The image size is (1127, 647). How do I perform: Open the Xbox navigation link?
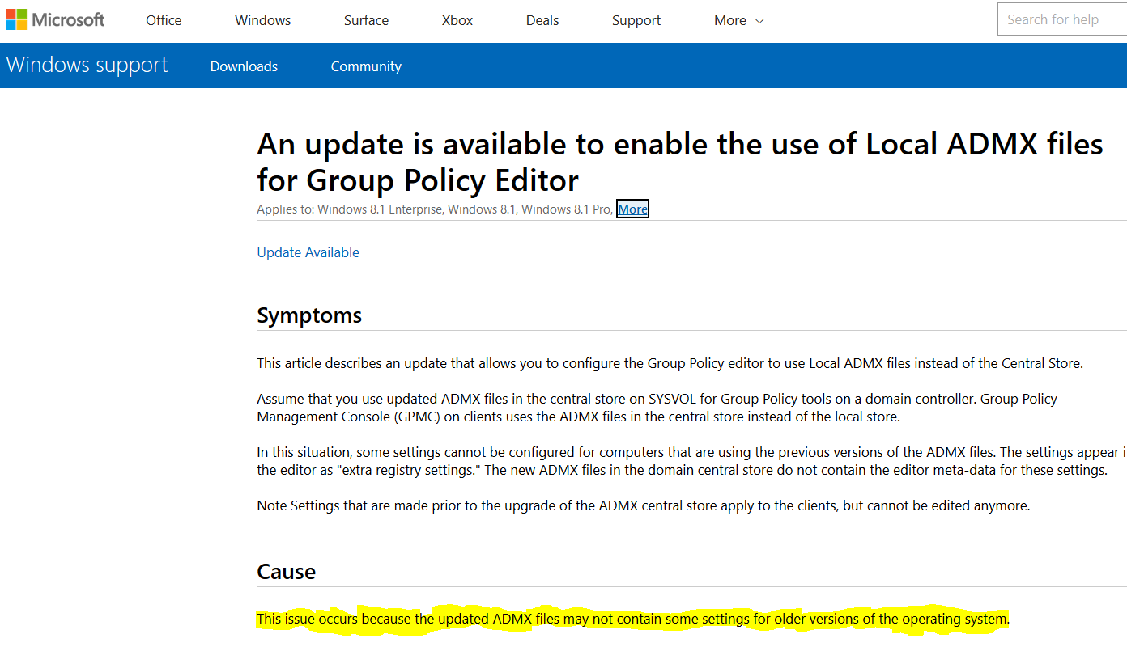[x=457, y=20]
